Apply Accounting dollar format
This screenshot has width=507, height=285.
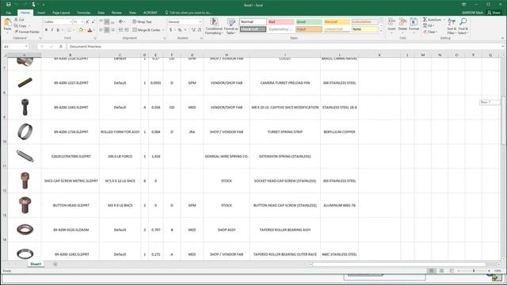(x=171, y=30)
